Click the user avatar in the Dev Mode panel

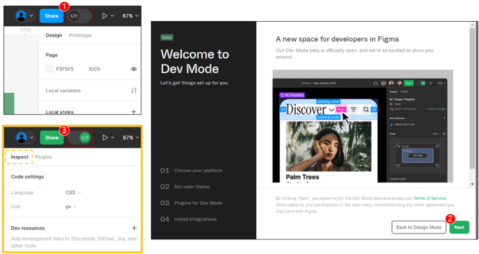[21, 137]
